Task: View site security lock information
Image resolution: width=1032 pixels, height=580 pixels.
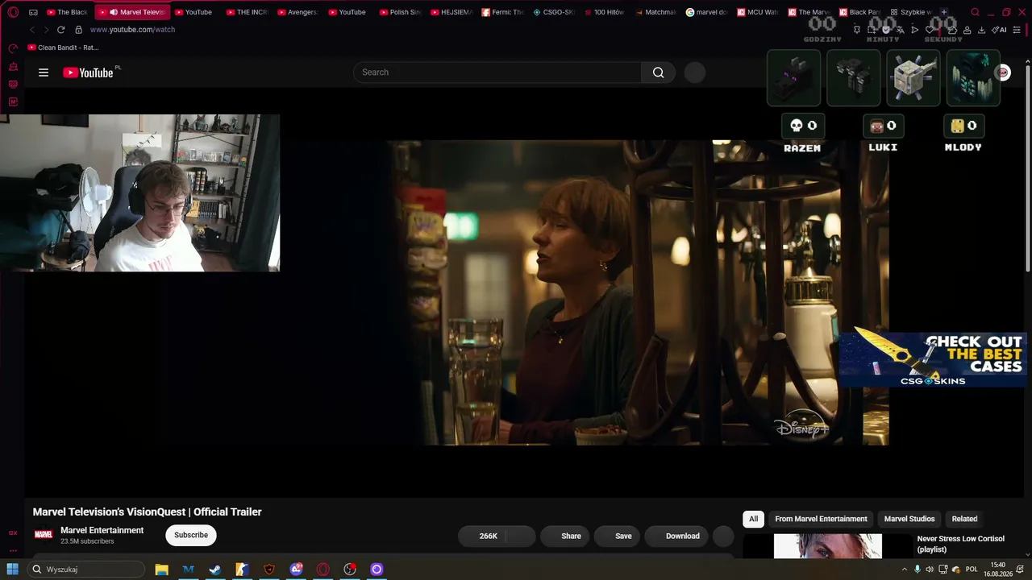Action: tap(78, 30)
